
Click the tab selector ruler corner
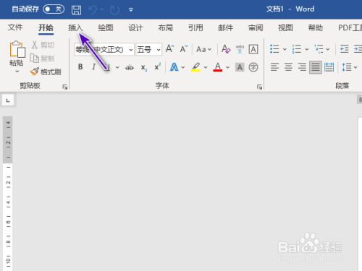coord(8,100)
